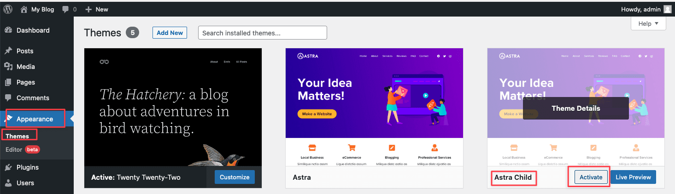Screen dimensions: 675x194
Task: Click the Media library icon
Action: click(8, 67)
